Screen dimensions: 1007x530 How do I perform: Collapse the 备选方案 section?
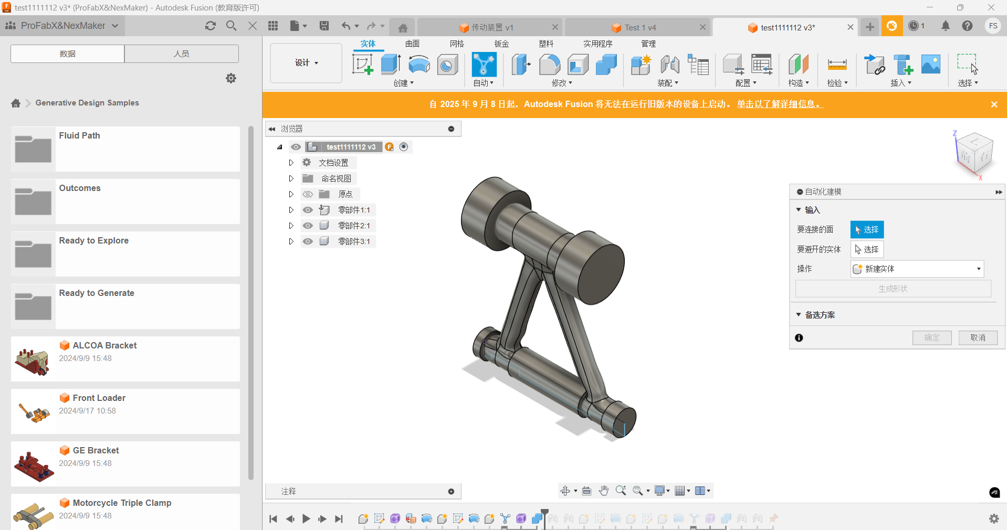tap(799, 315)
